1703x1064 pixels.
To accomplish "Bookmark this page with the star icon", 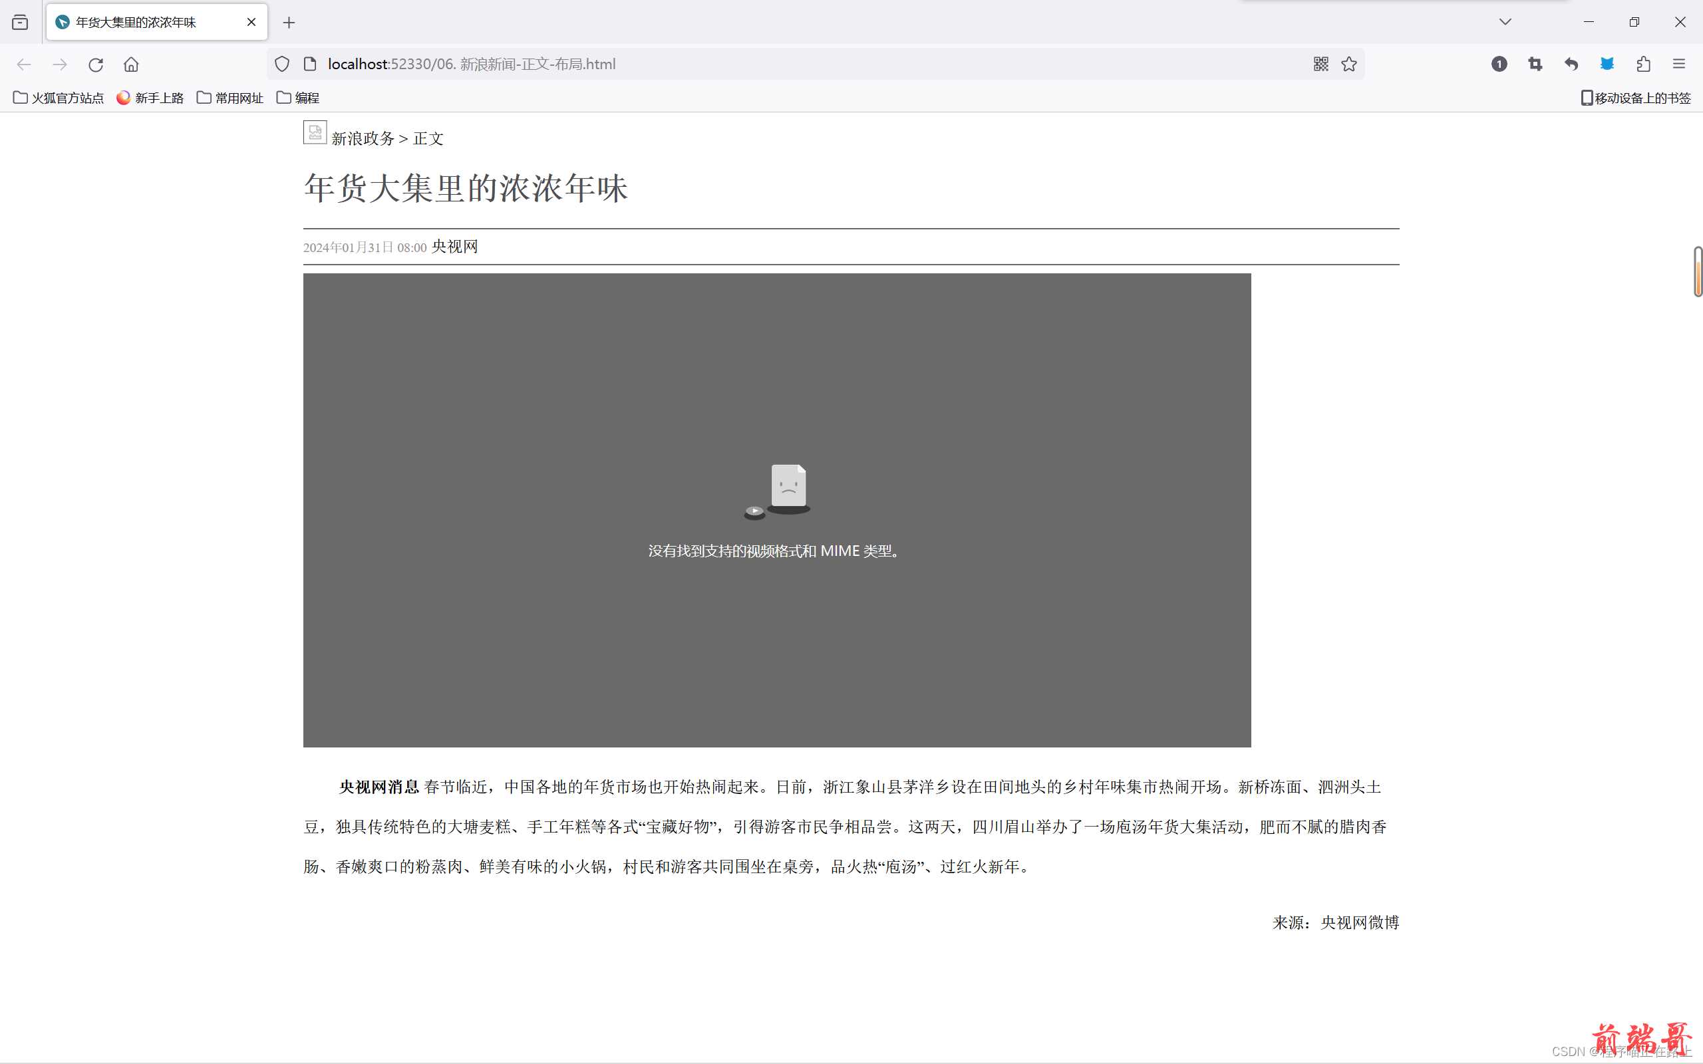I will click(1349, 64).
